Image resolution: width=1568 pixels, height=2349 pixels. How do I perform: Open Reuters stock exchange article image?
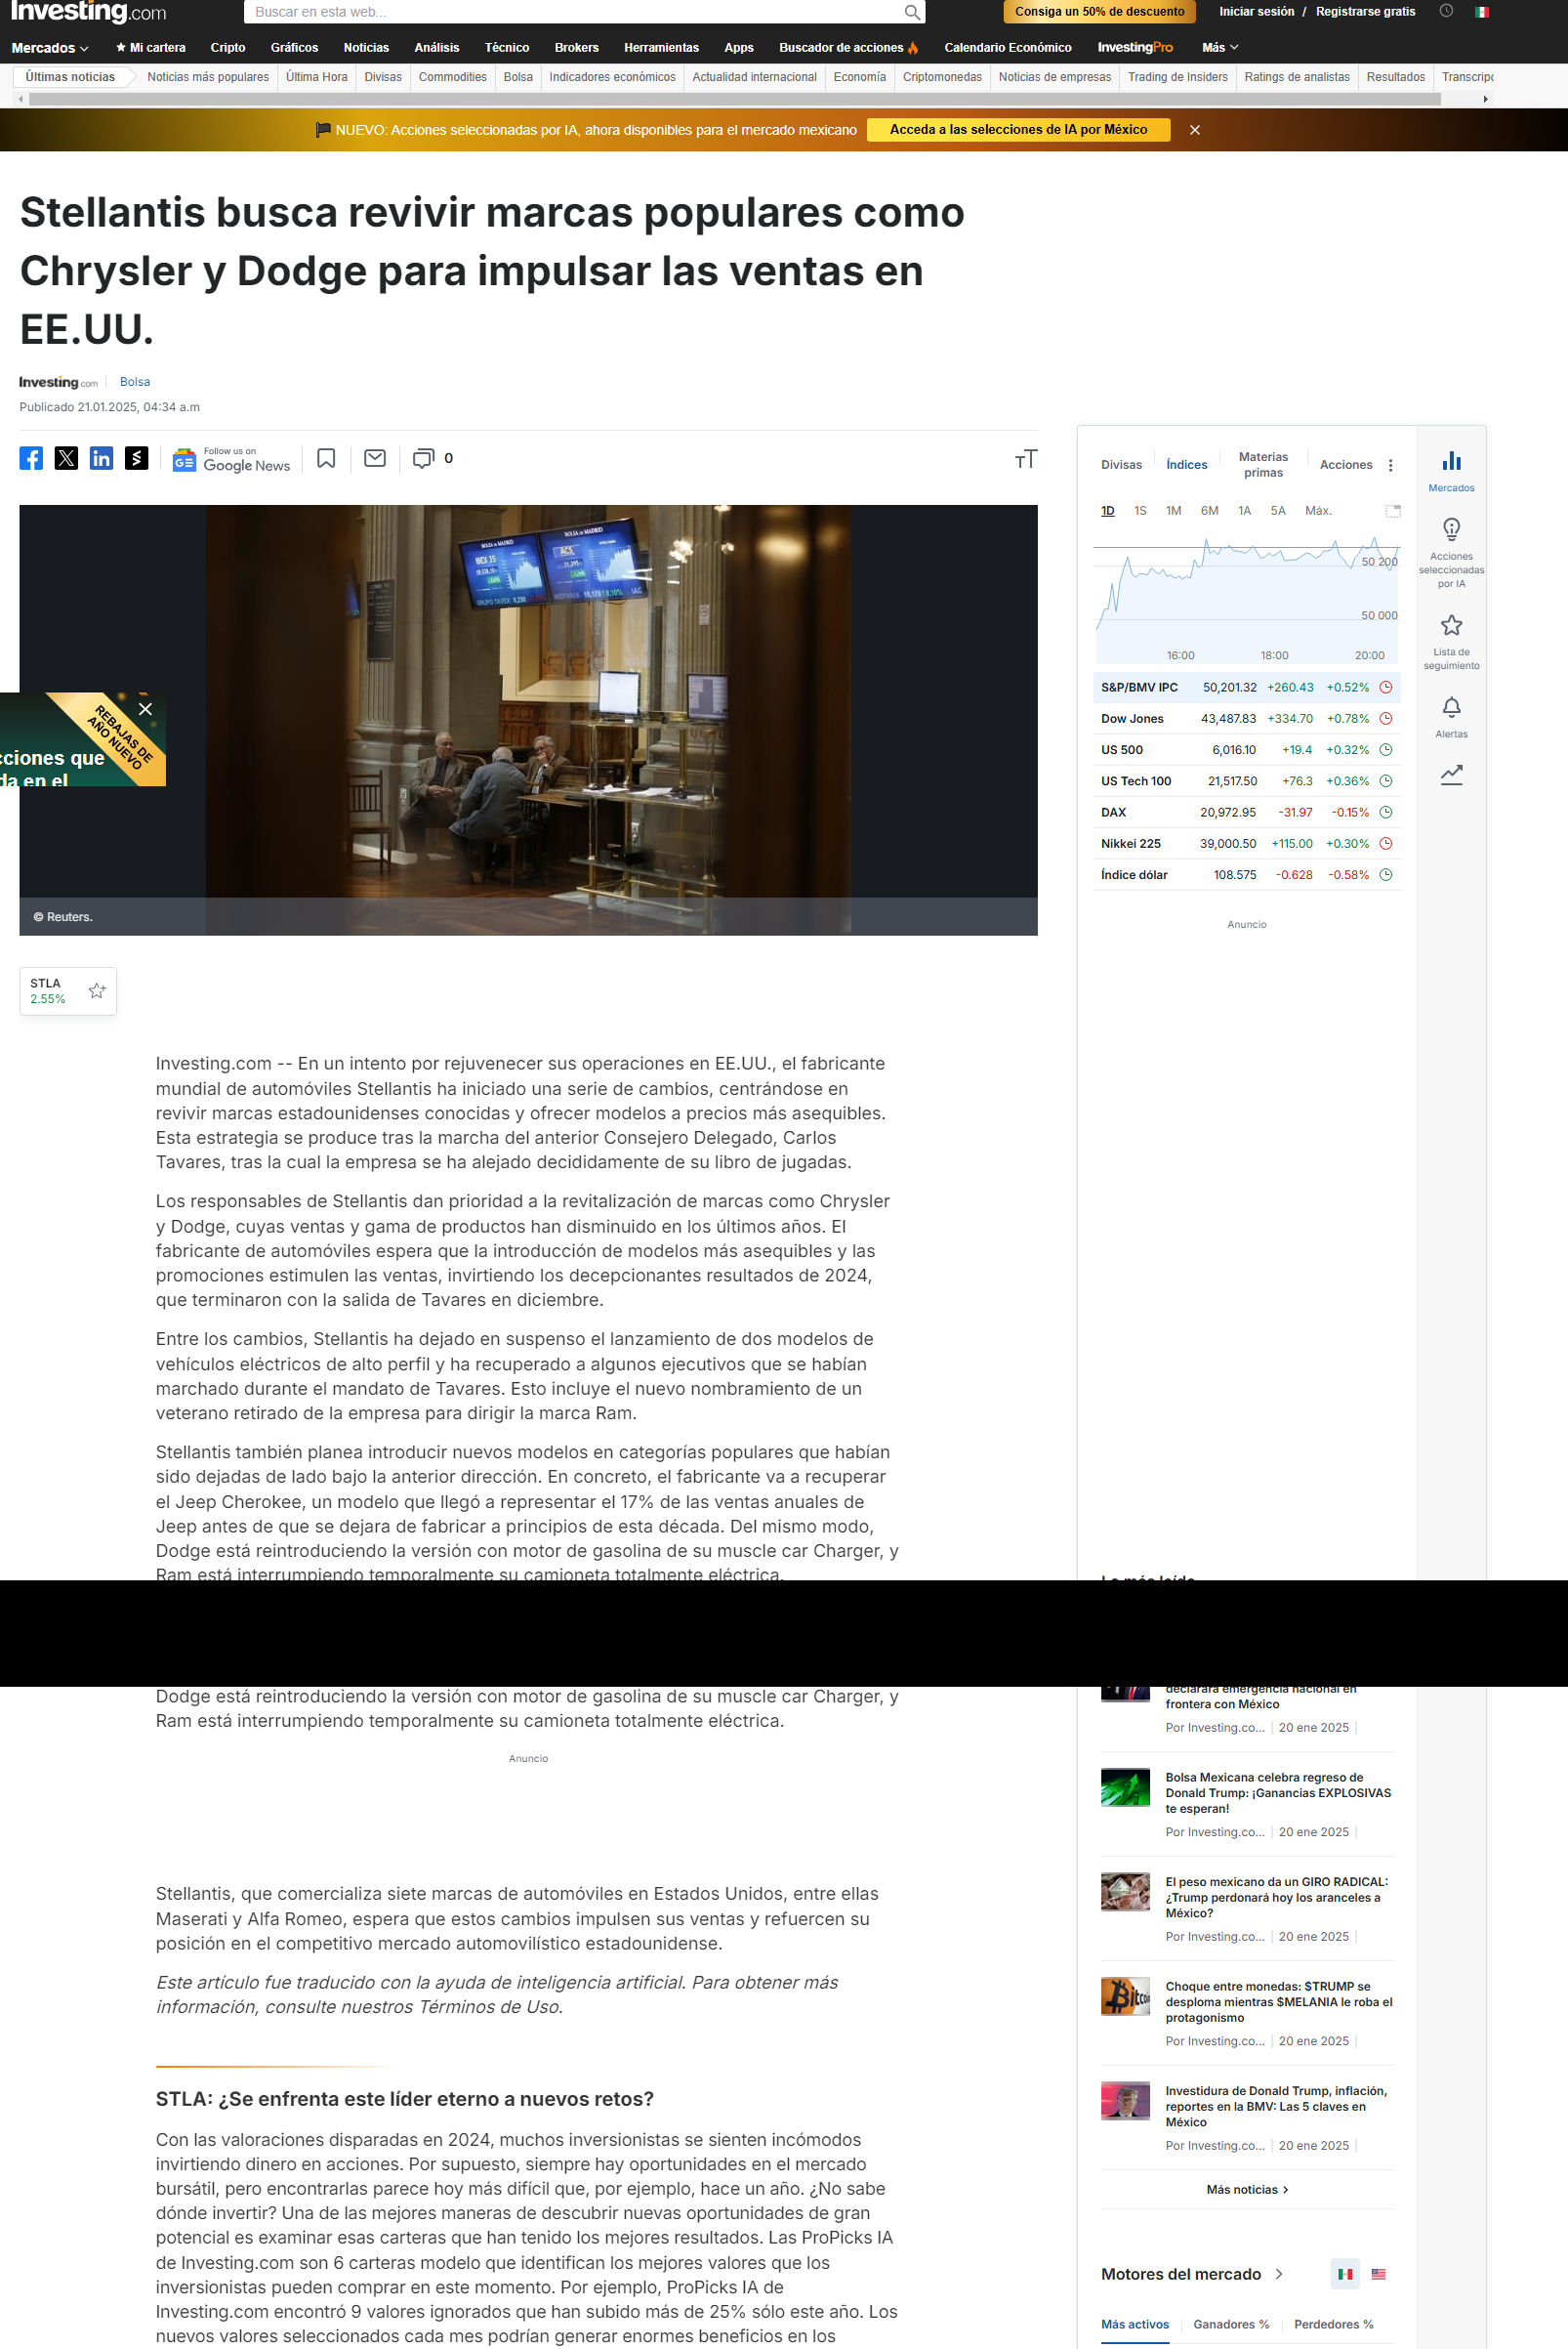[x=528, y=720]
